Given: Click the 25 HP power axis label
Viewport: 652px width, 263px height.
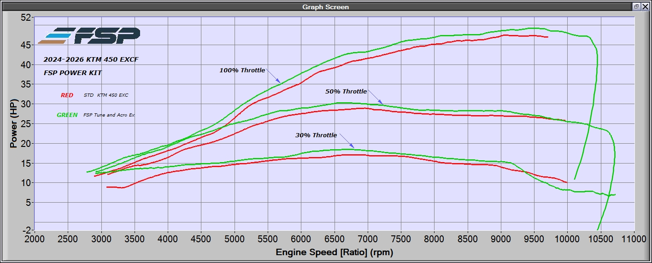Looking at the screenshot, I should pos(25,124).
